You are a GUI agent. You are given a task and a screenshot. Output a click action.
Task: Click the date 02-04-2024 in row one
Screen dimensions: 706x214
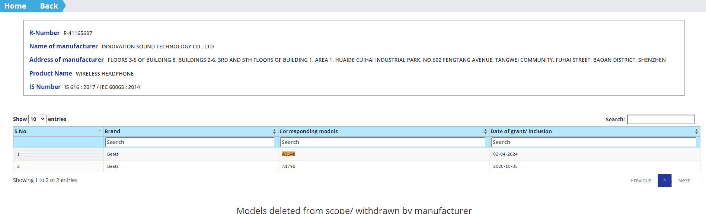click(x=505, y=154)
